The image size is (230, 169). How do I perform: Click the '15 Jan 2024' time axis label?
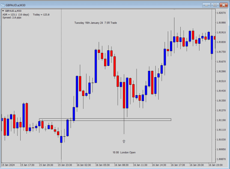(8, 165)
